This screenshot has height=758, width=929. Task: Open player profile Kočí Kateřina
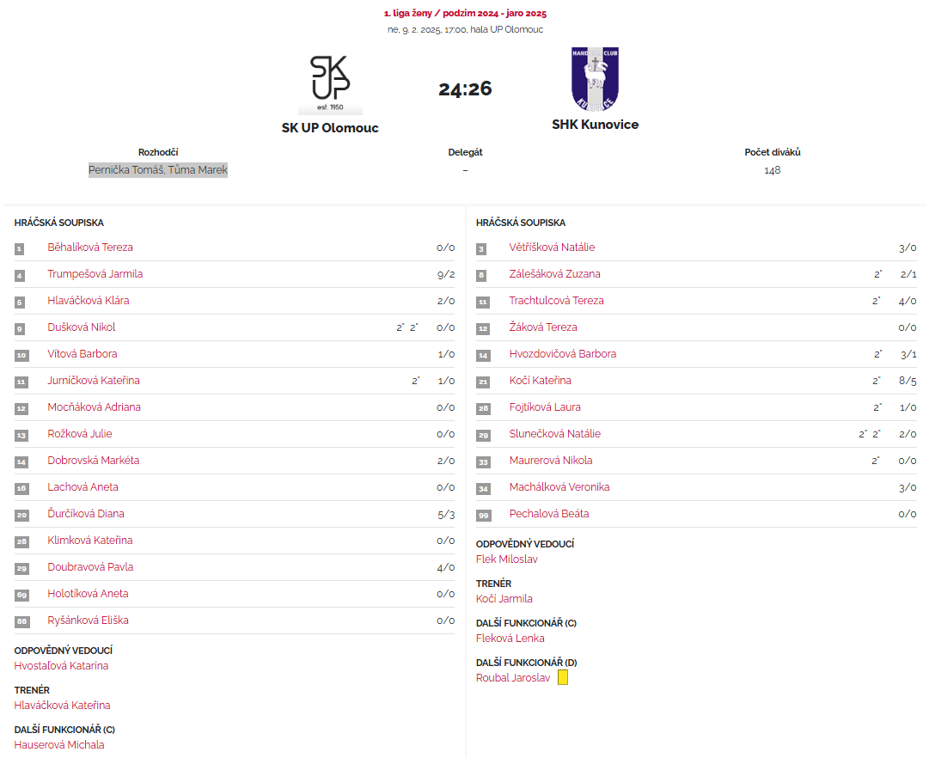[x=540, y=381]
